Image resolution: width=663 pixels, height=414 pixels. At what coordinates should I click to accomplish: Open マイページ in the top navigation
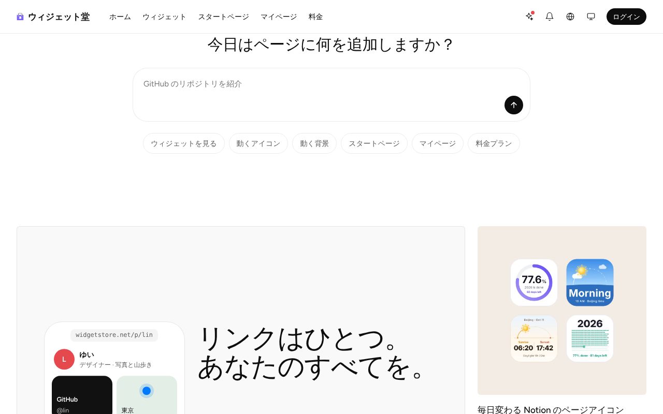279,17
